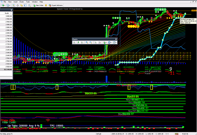Toggle chart auto scroll icon

96,42
